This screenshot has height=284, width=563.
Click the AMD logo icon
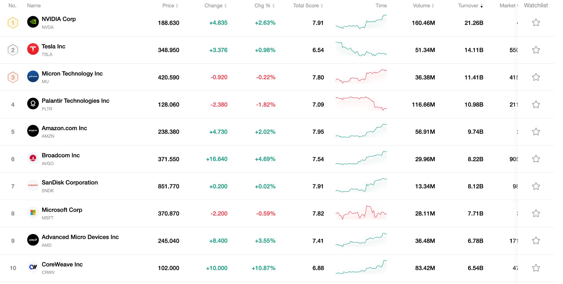pyautogui.click(x=33, y=240)
